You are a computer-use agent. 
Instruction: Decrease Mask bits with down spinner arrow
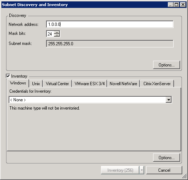point(57,35)
